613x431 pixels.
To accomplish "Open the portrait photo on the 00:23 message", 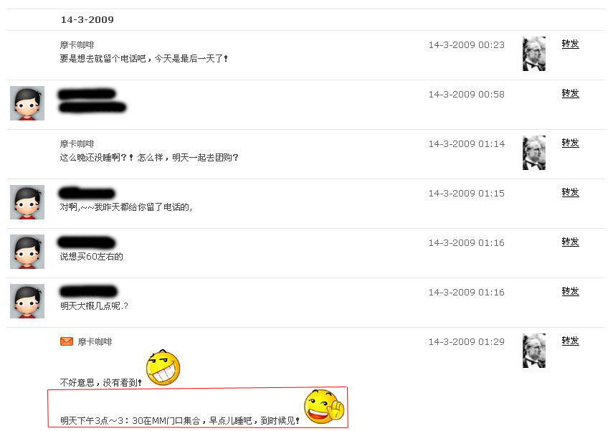I will [x=534, y=54].
